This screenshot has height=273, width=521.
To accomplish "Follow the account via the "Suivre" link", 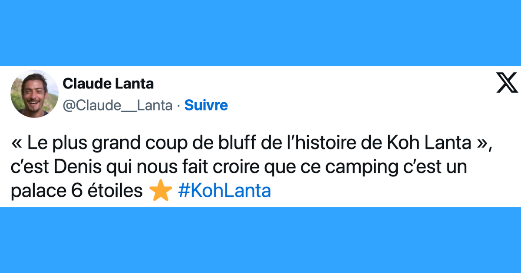I will (x=206, y=105).
